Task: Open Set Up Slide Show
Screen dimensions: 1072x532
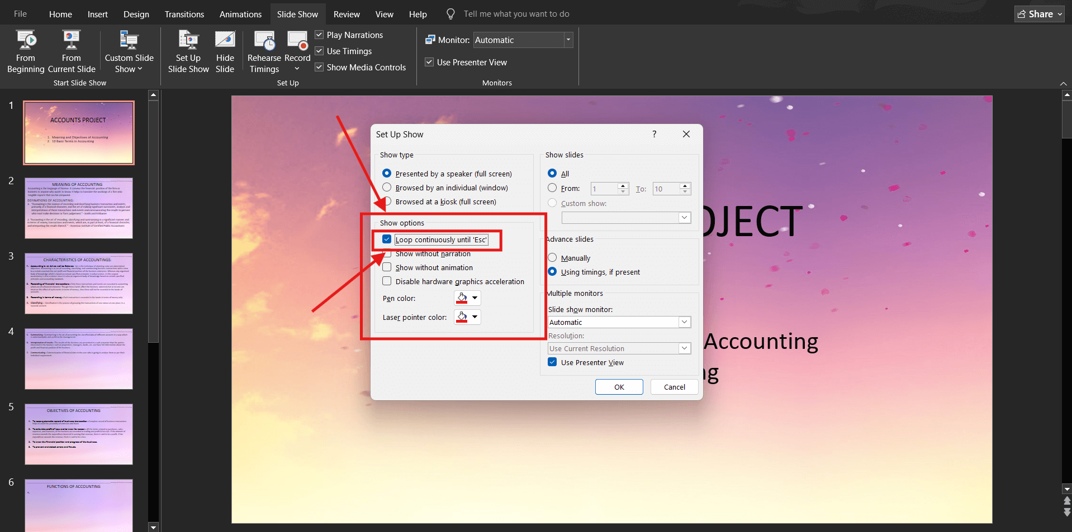Action: point(188,52)
